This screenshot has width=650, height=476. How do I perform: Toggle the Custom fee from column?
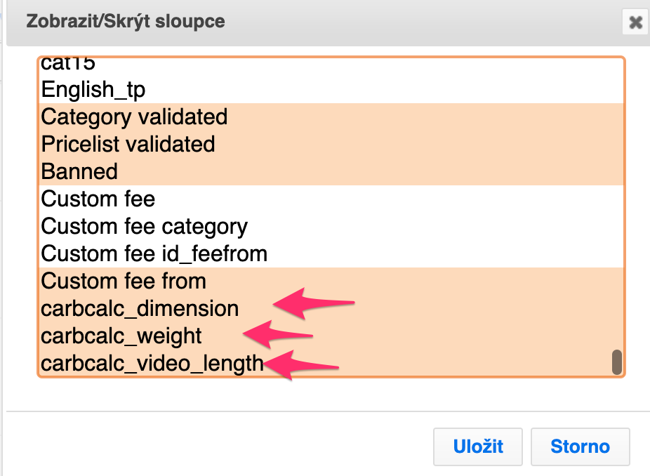124,281
